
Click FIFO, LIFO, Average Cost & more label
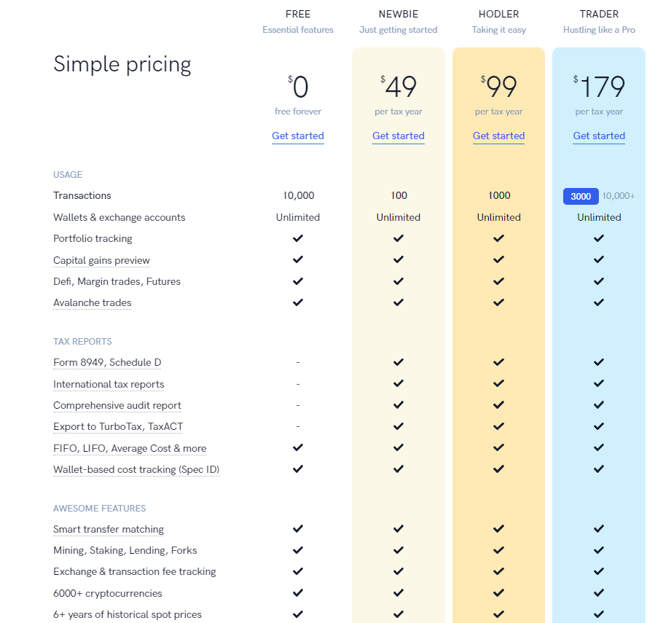tap(130, 448)
